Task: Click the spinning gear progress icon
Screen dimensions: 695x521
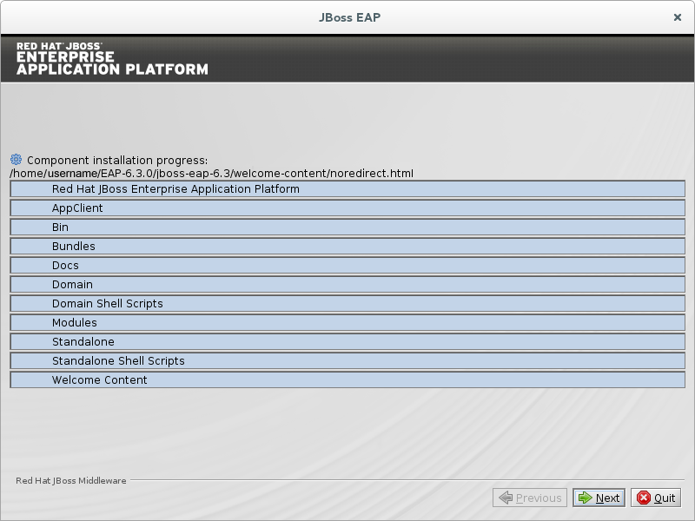Action: 16,160
